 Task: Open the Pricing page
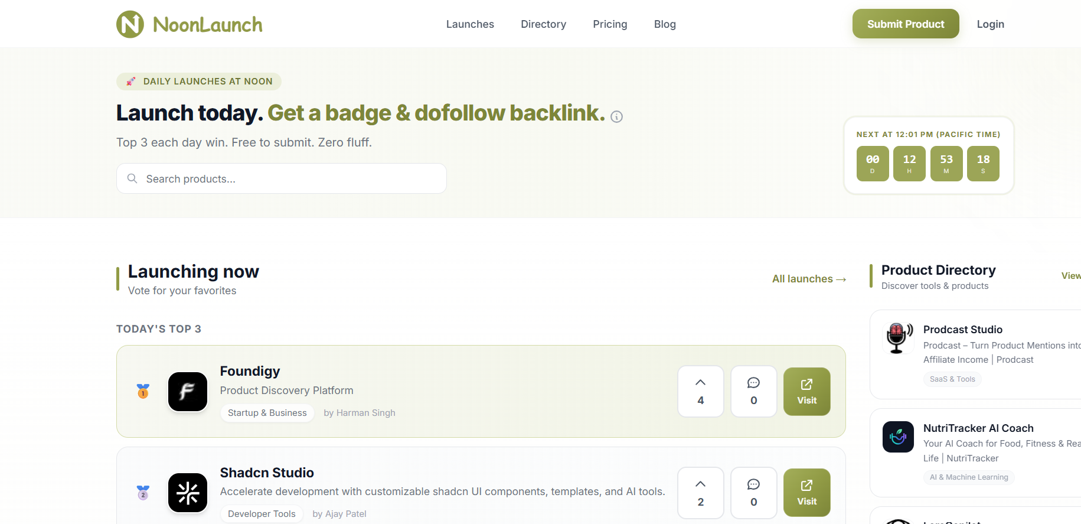pos(610,24)
